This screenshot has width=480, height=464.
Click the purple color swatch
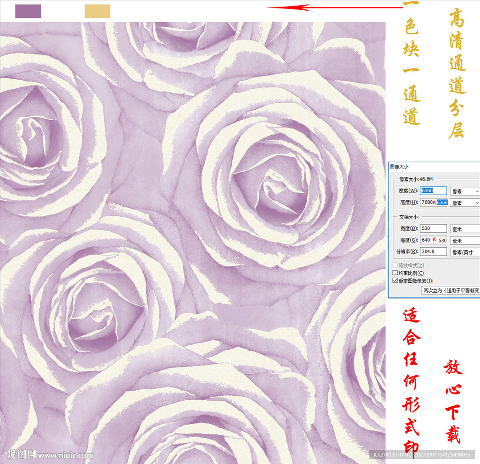pos(28,10)
